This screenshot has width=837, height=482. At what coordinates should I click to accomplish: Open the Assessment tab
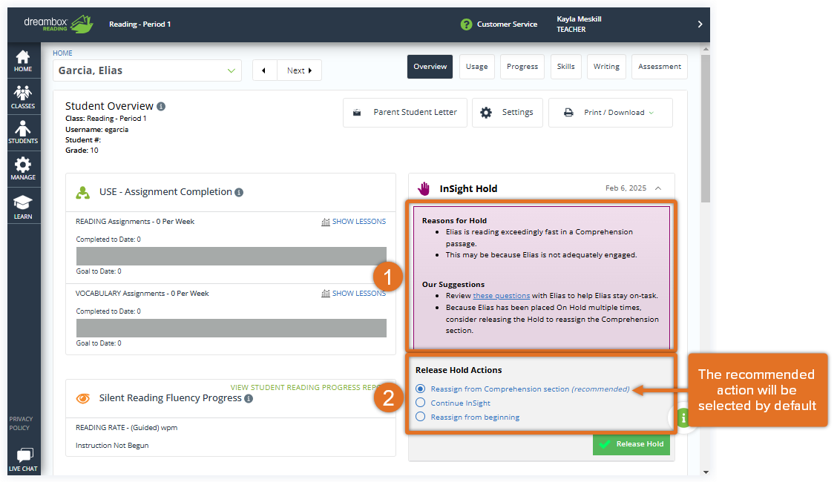pos(659,67)
